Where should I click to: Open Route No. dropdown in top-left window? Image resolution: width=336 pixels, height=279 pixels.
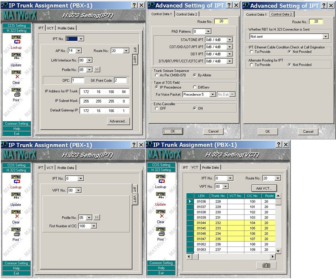pos(126,51)
